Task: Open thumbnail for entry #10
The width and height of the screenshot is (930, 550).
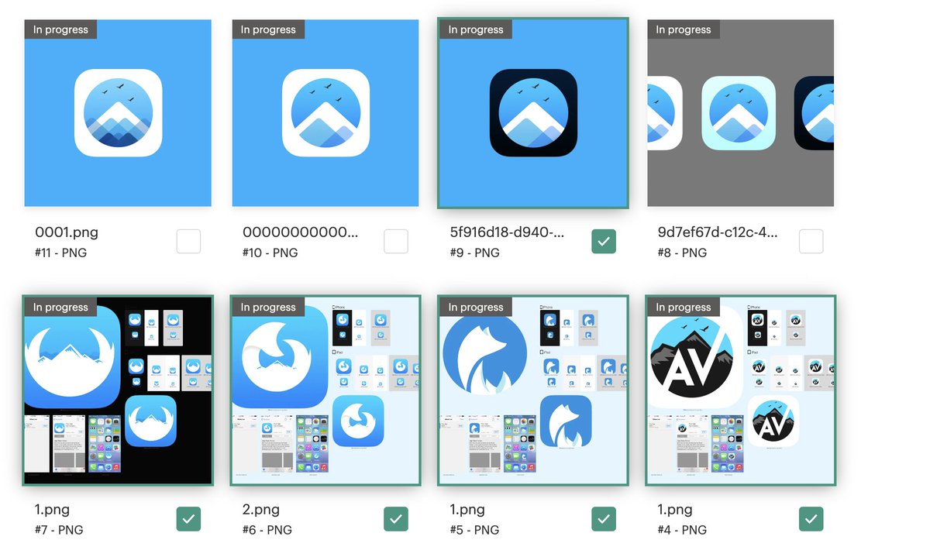Action: coord(325,113)
